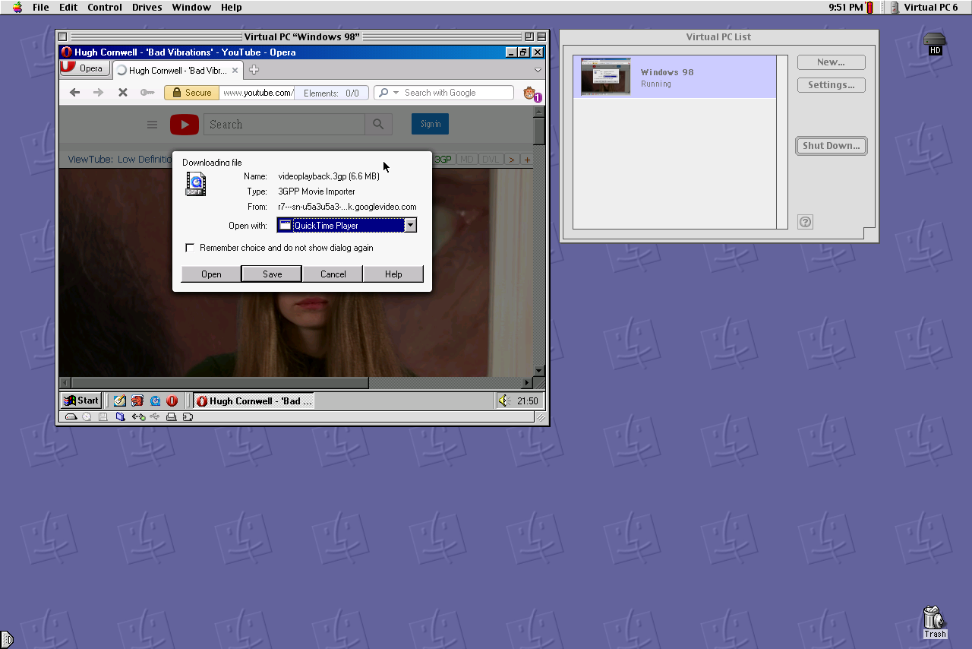
Task: Click the password wand key icon
Action: 147,93
